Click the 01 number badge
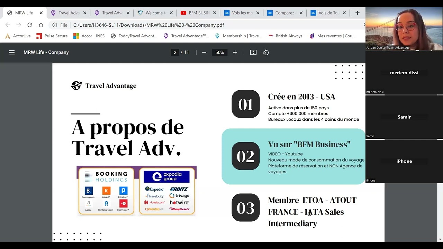This screenshot has height=249, width=443. [x=245, y=104]
